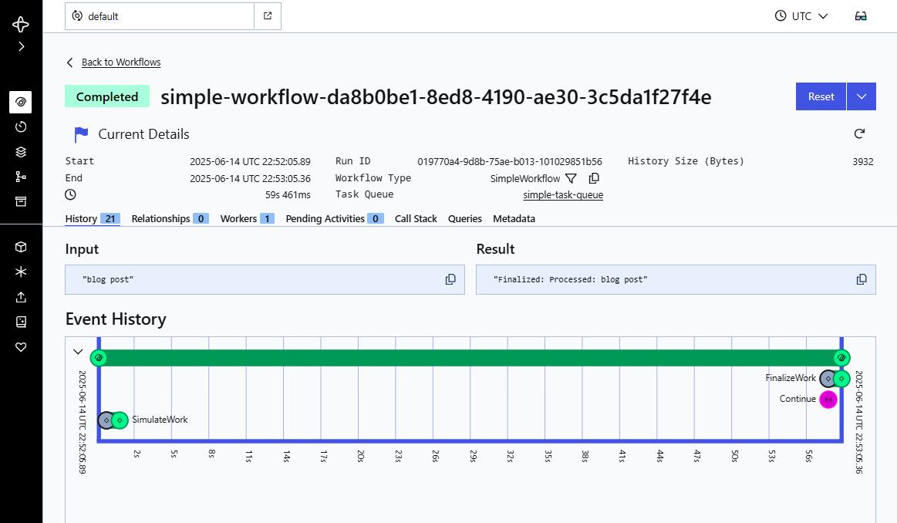Screen dimensions: 897x523
Task: Open the Queries tab
Action: point(464,218)
